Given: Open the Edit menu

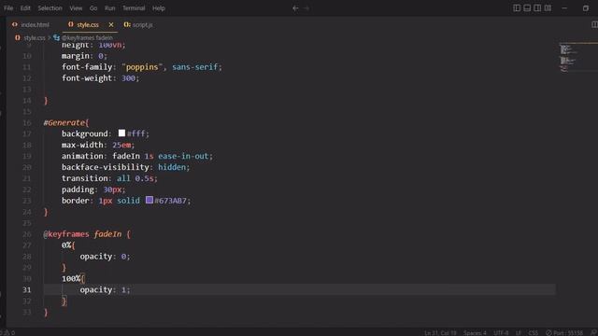Looking at the screenshot, I should (x=25, y=8).
